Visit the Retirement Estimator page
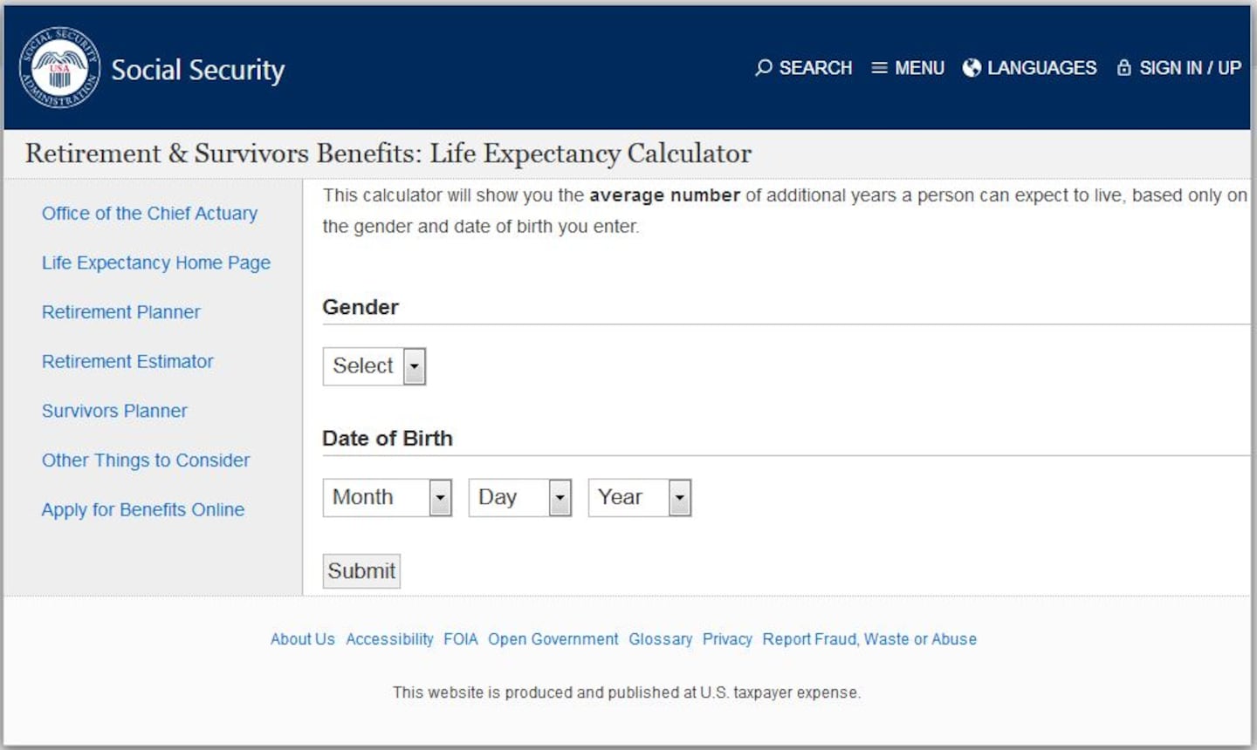This screenshot has height=750, width=1257. pyautogui.click(x=127, y=361)
